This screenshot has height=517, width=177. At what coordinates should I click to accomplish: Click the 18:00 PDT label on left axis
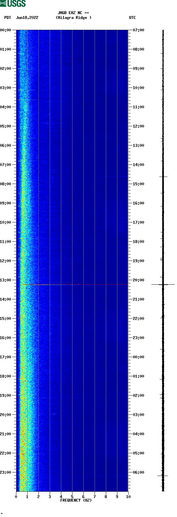click(x=6, y=376)
